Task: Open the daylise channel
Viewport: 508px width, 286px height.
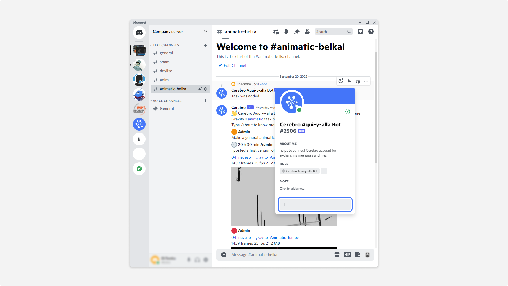Action: pos(180,71)
